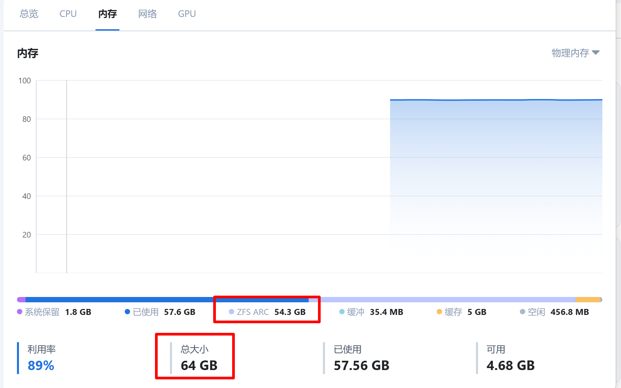Click the 空闲 gray legend dot
The height and width of the screenshot is (388, 621).
(x=523, y=312)
